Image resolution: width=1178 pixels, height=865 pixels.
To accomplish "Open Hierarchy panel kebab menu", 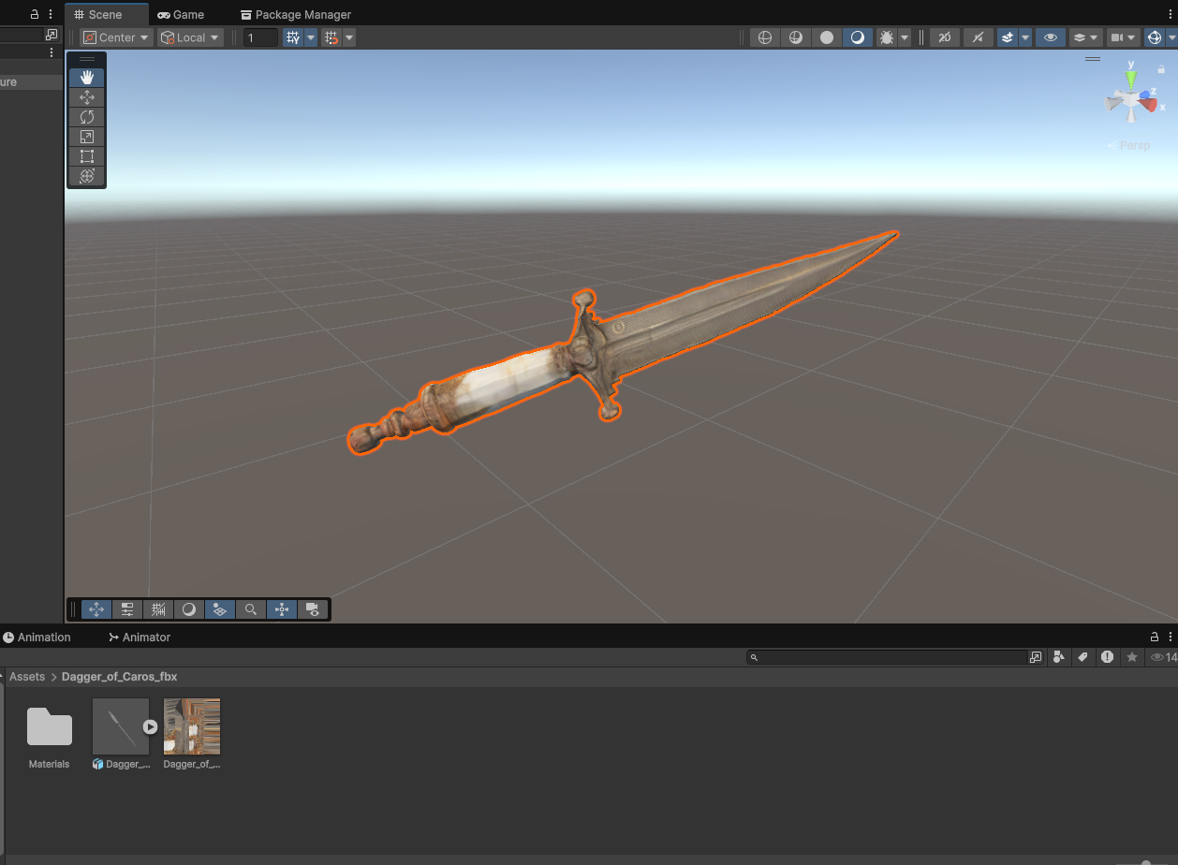I will pos(51,15).
